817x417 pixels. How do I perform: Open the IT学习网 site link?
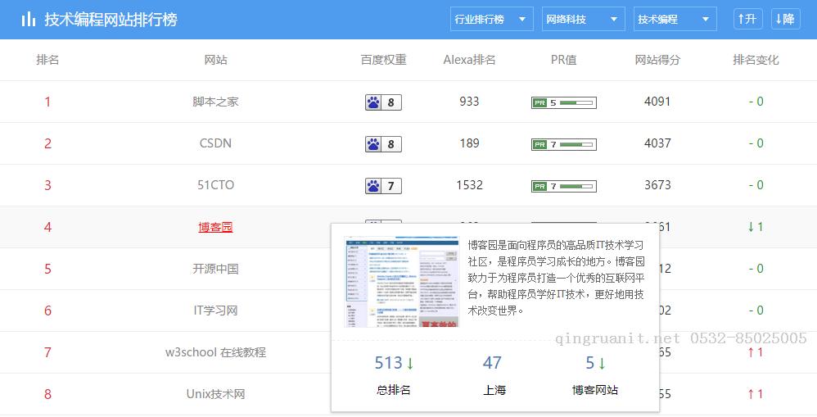pyautogui.click(x=216, y=310)
